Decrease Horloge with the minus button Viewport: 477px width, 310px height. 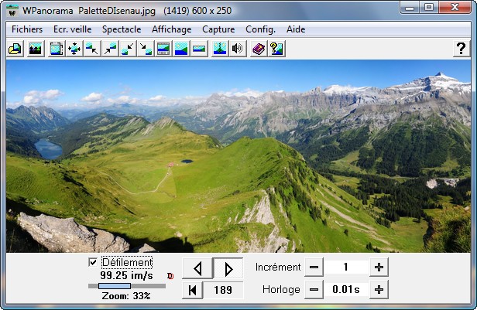click(x=314, y=290)
